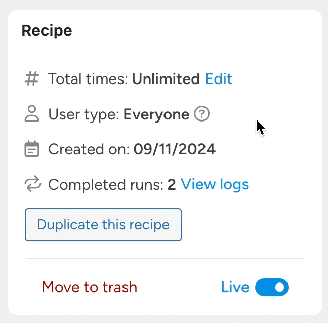Click the Total times label text
Viewport: 328px width, 323px height.
click(x=89, y=79)
